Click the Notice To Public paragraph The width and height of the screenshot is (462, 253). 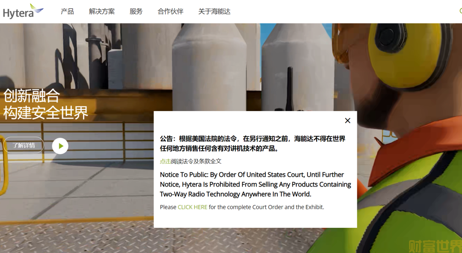point(255,184)
